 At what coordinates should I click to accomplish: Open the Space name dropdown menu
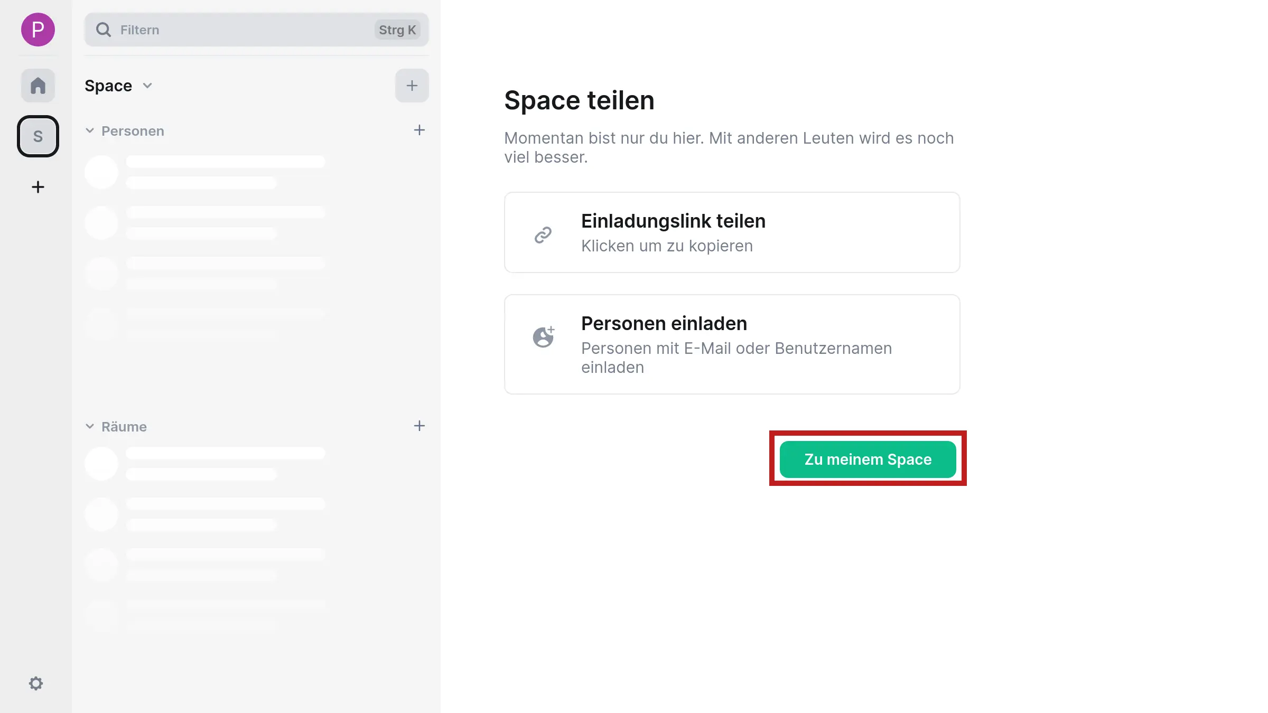coord(147,86)
